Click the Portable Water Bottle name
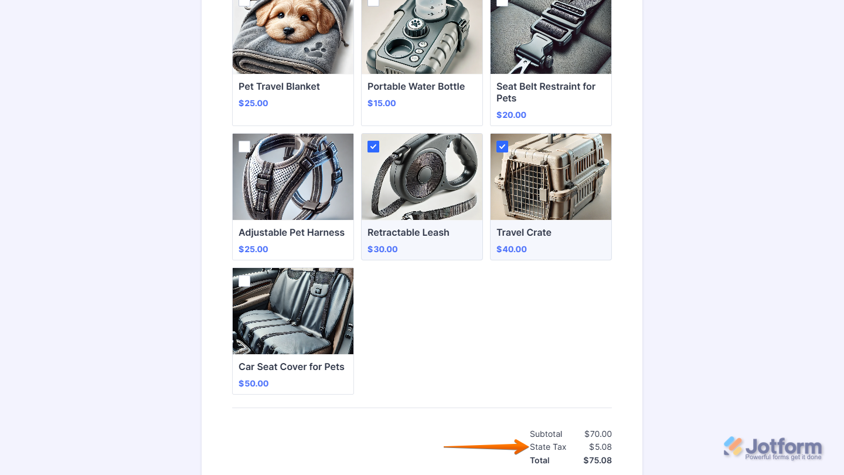This screenshot has width=844, height=475. point(416,86)
